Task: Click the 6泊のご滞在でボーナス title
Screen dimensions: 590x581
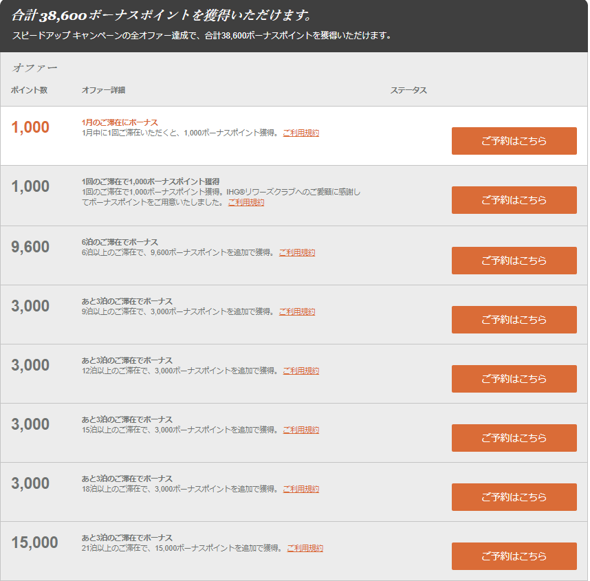Action: pyautogui.click(x=120, y=242)
